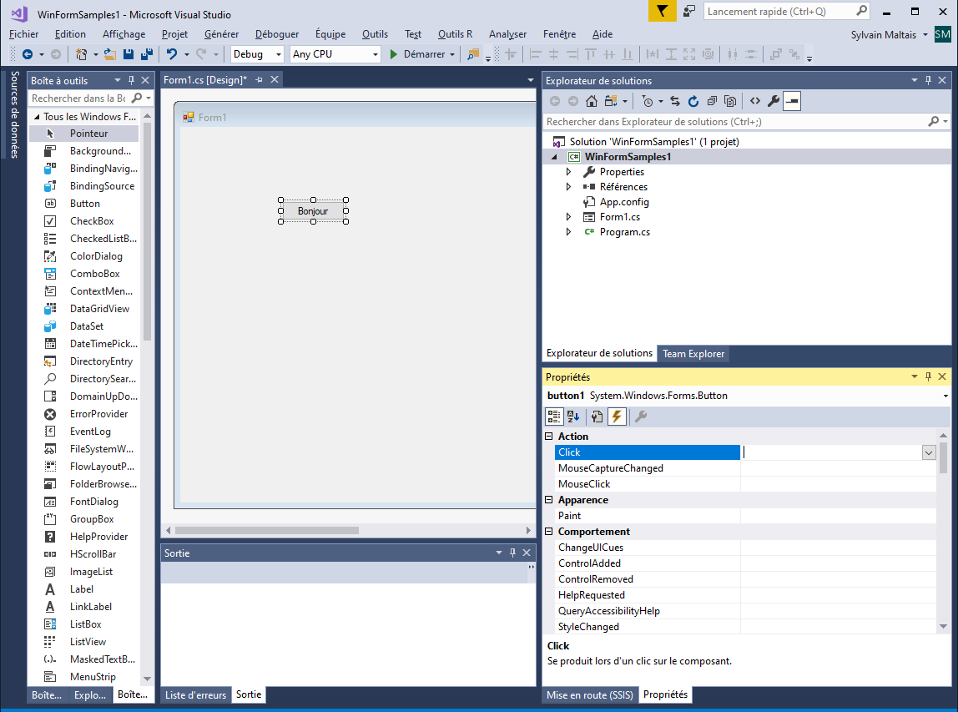The width and height of the screenshot is (958, 712).
Task: Collapse all items in Solution Explorer
Action: point(711,100)
